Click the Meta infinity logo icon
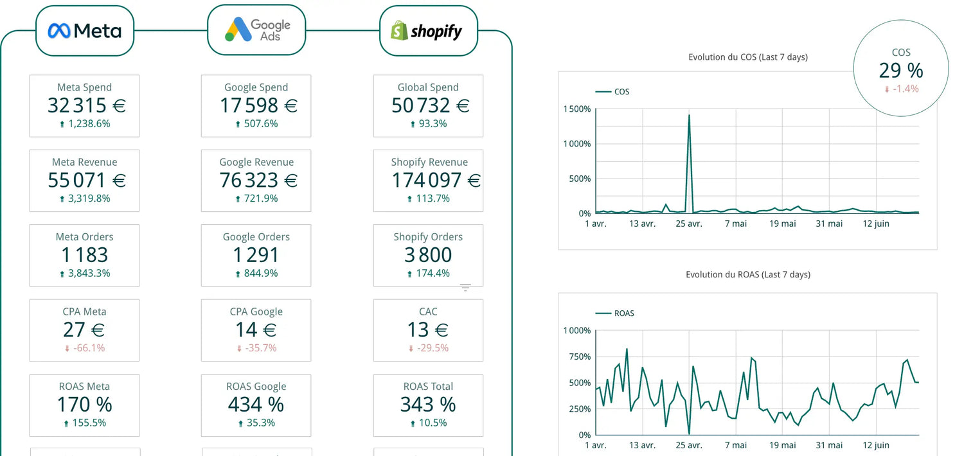Screen dimensions: 964x456 (x=59, y=30)
